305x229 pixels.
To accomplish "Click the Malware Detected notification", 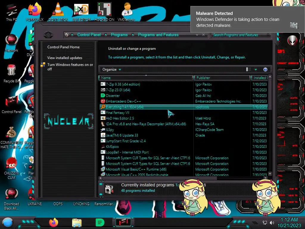I will 248,19.
